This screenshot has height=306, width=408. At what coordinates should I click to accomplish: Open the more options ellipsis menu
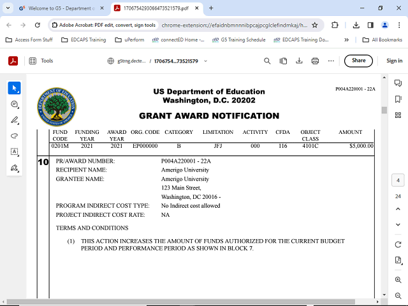pos(331,61)
